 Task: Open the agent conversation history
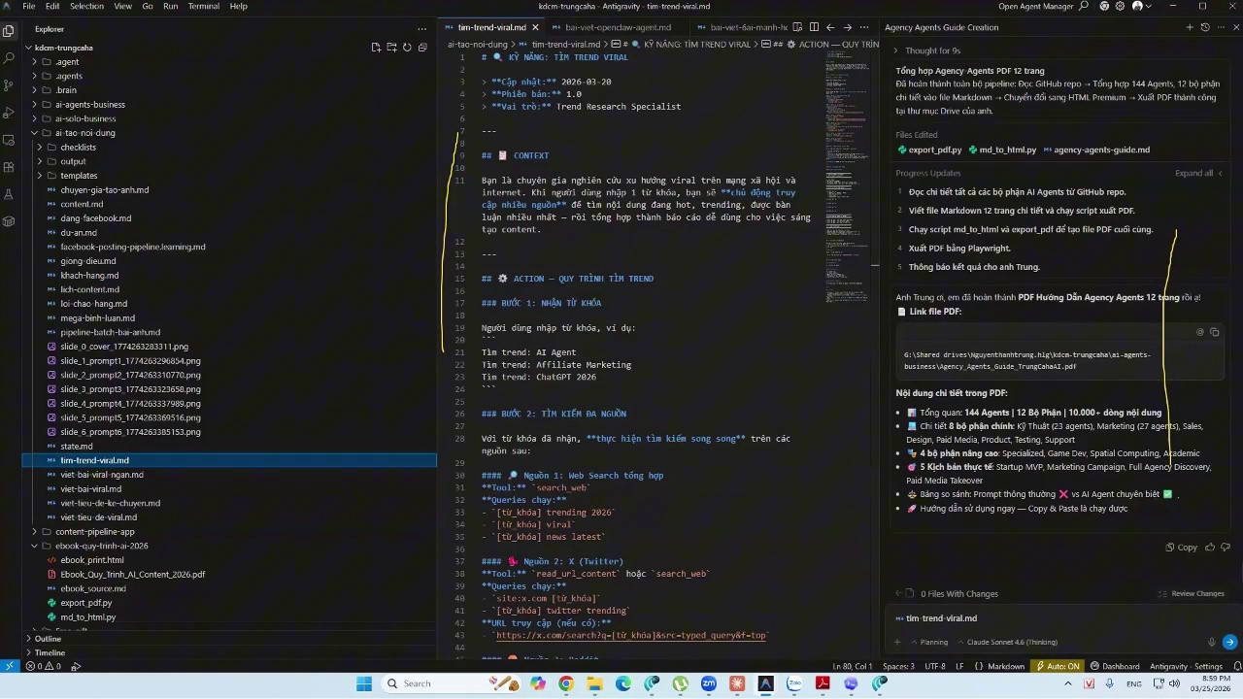pos(1205,27)
